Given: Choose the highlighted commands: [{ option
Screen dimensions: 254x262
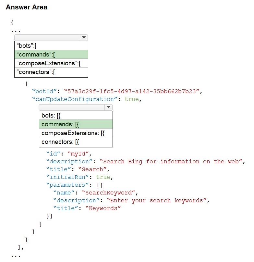Looking at the screenshot, I should coord(76,124).
